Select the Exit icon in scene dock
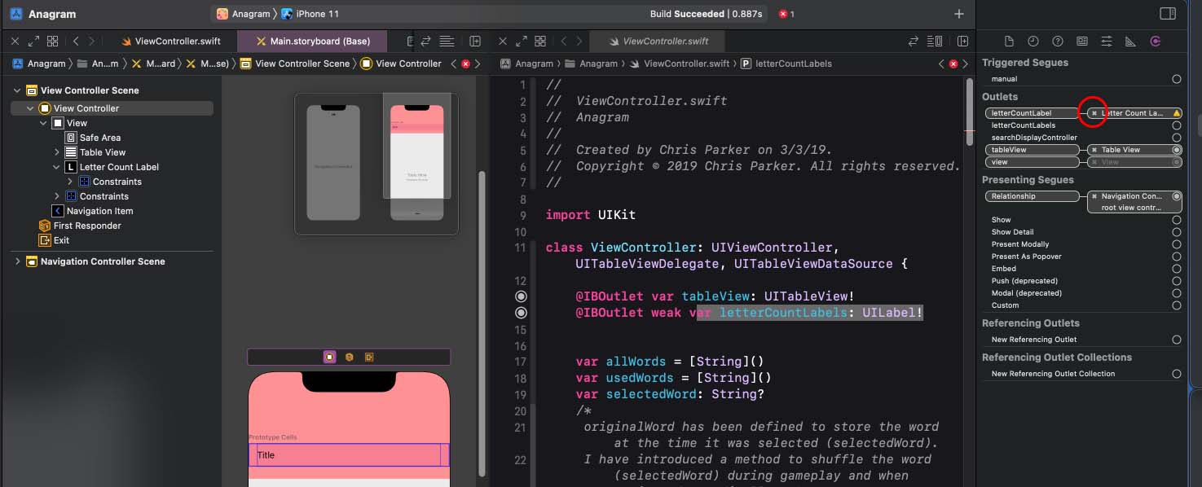This screenshot has width=1202, height=487. [368, 357]
